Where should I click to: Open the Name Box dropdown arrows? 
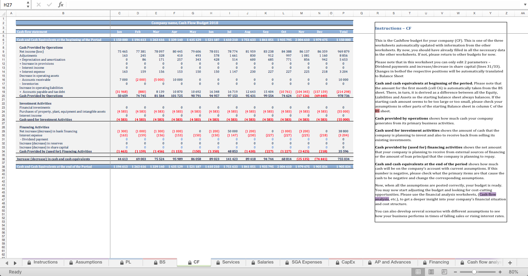click(28, 4)
